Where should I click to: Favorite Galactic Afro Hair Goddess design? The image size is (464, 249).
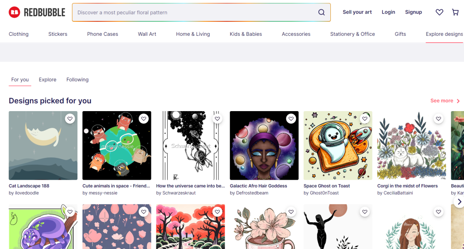pos(291,119)
